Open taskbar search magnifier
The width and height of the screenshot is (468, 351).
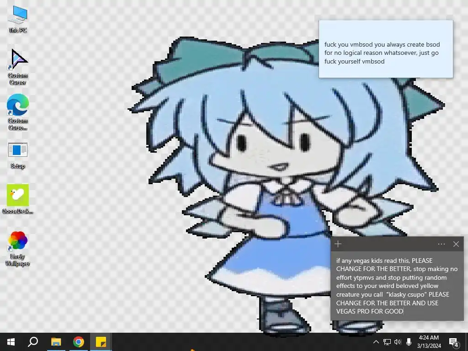[33, 342]
